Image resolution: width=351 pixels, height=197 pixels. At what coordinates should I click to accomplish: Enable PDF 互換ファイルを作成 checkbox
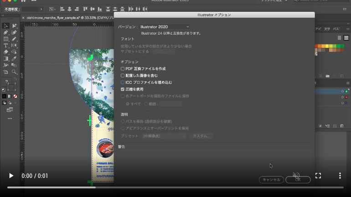(123, 69)
